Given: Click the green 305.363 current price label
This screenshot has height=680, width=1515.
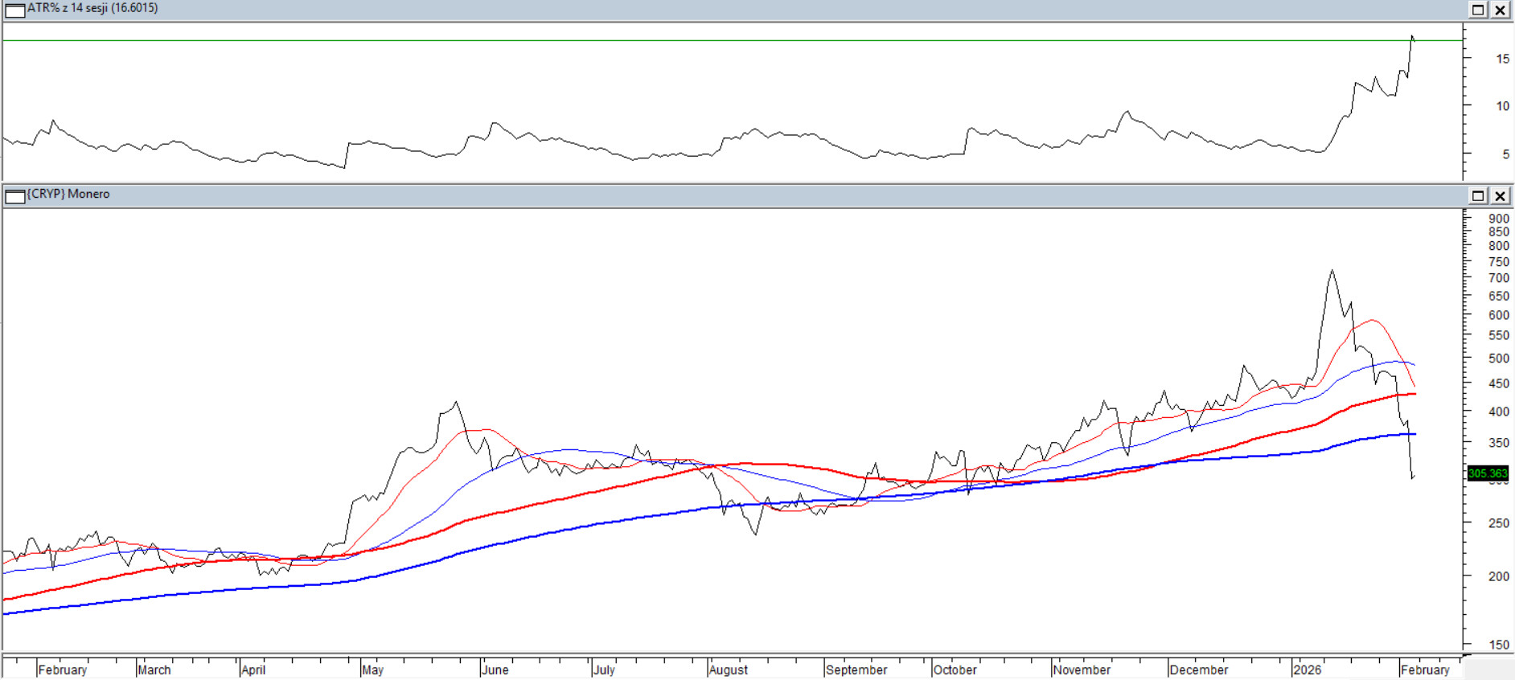Looking at the screenshot, I should point(1488,473).
